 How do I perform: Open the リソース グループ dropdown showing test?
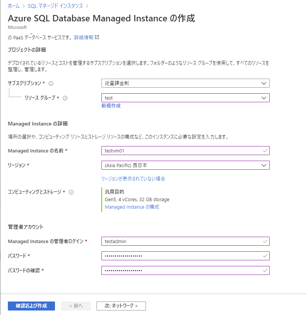point(186,98)
